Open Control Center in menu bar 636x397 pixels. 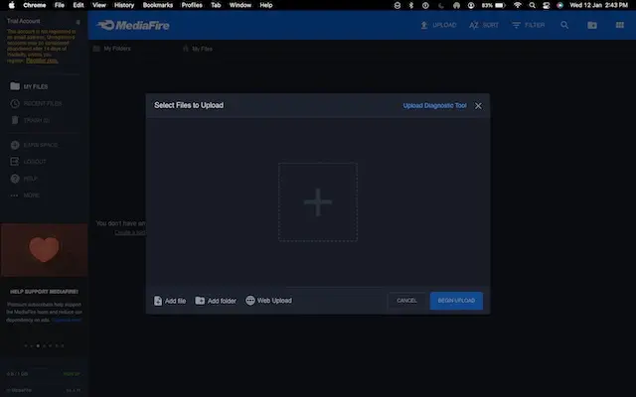[x=546, y=5]
